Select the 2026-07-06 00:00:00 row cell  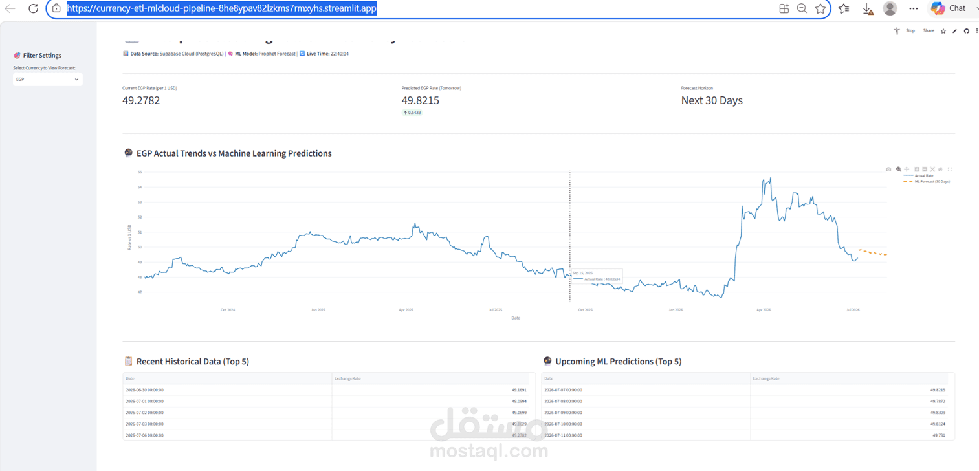point(227,435)
